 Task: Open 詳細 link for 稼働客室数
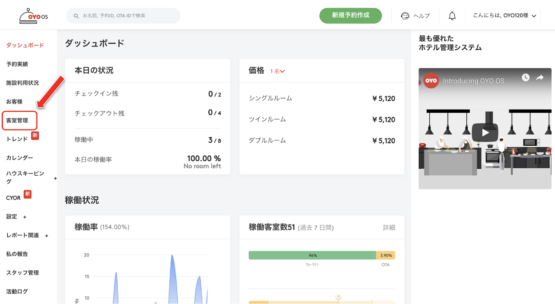click(x=389, y=228)
